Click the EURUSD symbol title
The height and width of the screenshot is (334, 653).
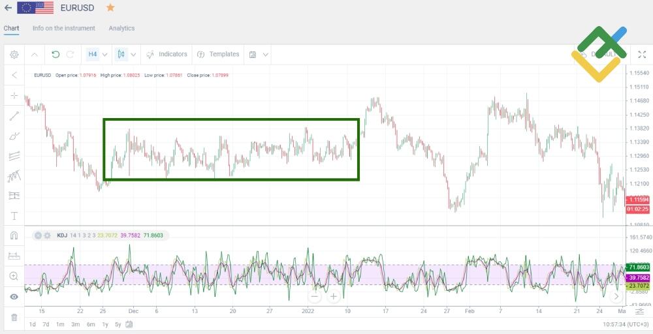[x=78, y=8]
